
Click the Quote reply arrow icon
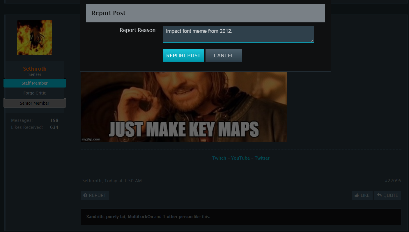379,195
